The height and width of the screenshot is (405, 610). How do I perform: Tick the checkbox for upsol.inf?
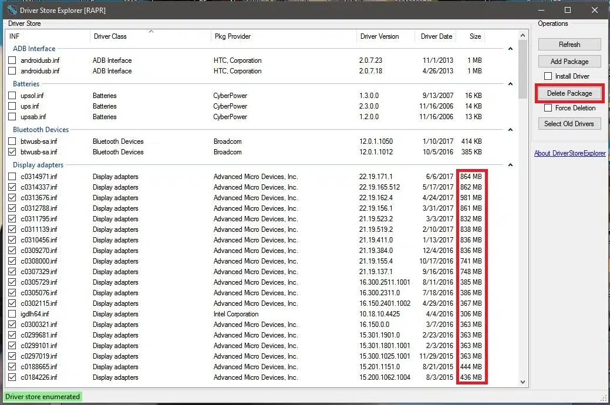pyautogui.click(x=12, y=95)
